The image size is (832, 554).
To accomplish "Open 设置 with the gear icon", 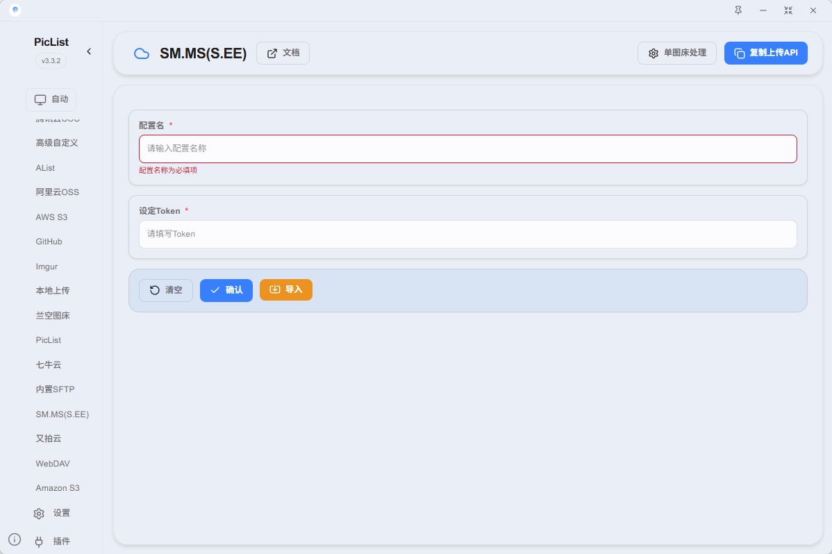I will [x=51, y=513].
